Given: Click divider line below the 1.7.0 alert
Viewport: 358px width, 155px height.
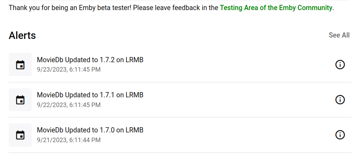Looking at the screenshot, I should [180, 153].
